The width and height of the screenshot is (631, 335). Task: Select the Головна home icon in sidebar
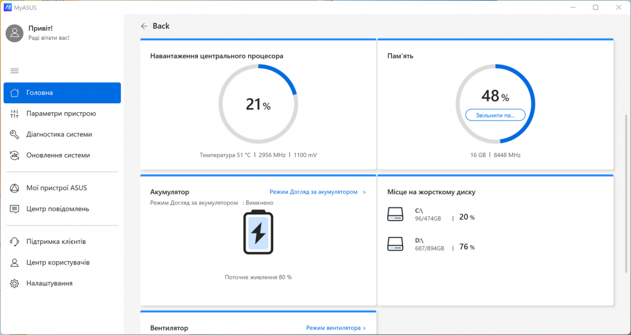(x=15, y=93)
